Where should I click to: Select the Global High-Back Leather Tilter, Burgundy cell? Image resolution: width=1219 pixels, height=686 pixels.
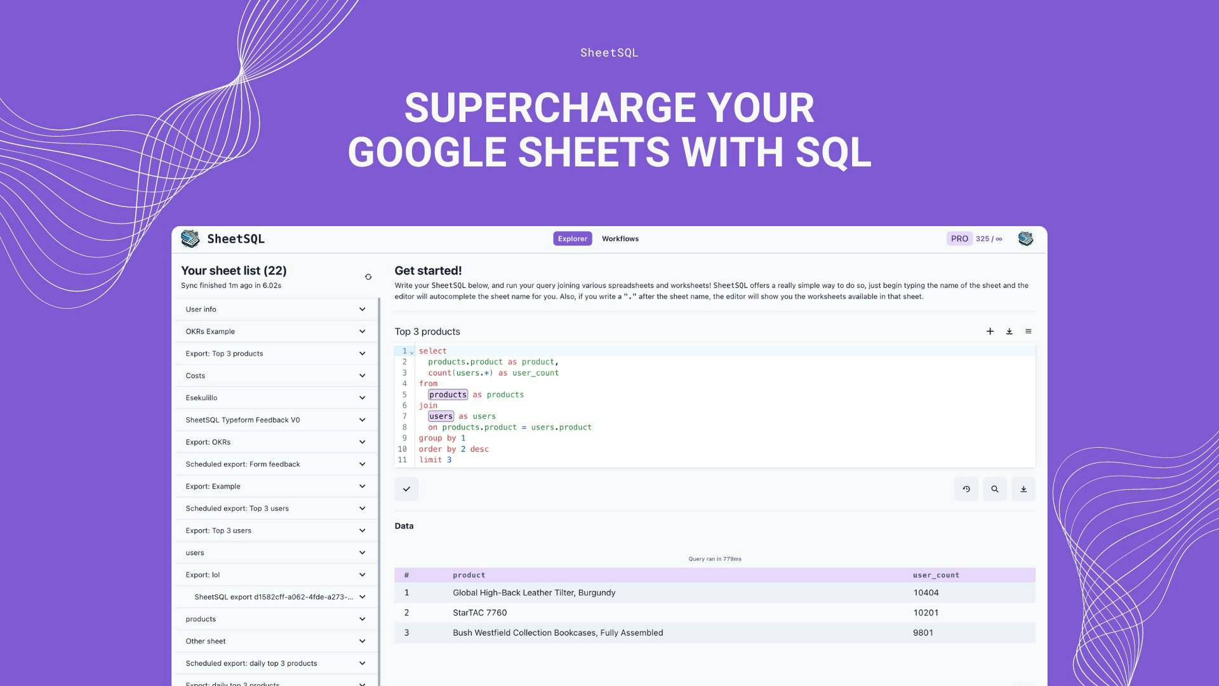(x=534, y=593)
